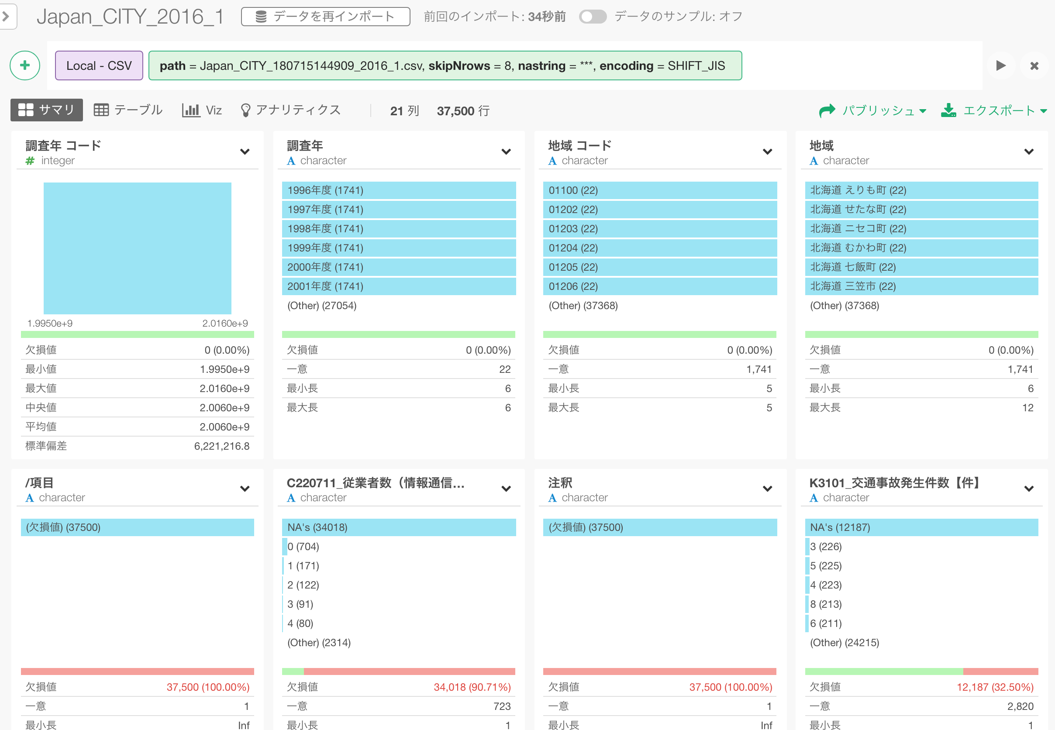The width and height of the screenshot is (1055, 730).
Task: Click character type icon under 地域 コード
Action: point(552,161)
